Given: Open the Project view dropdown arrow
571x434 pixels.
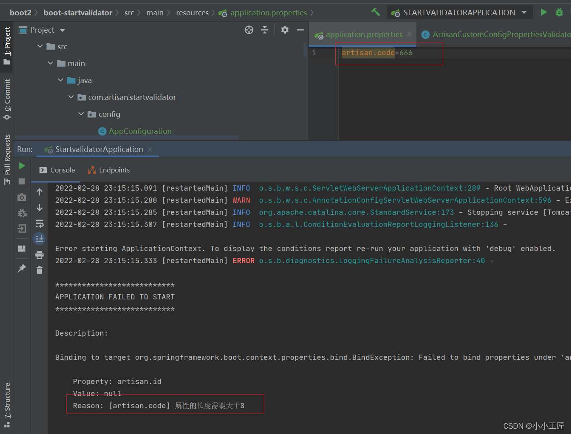Looking at the screenshot, I should pos(62,30).
